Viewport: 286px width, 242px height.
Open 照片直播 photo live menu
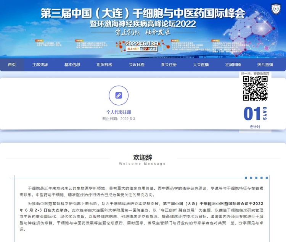[x=265, y=65]
